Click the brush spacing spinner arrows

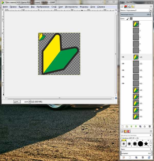[x=151, y=153]
